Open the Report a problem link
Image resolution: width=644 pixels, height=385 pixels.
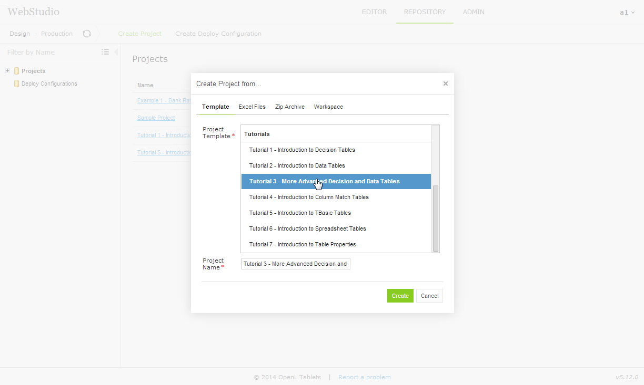364,377
